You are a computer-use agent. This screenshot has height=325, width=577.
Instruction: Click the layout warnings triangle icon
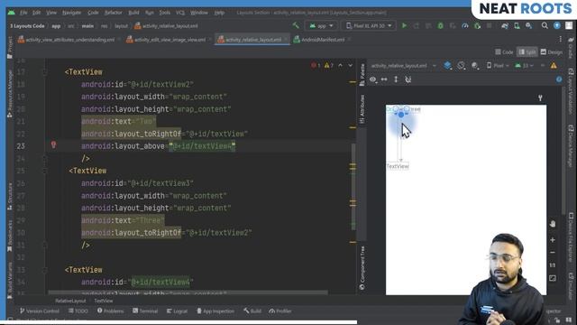click(x=554, y=66)
